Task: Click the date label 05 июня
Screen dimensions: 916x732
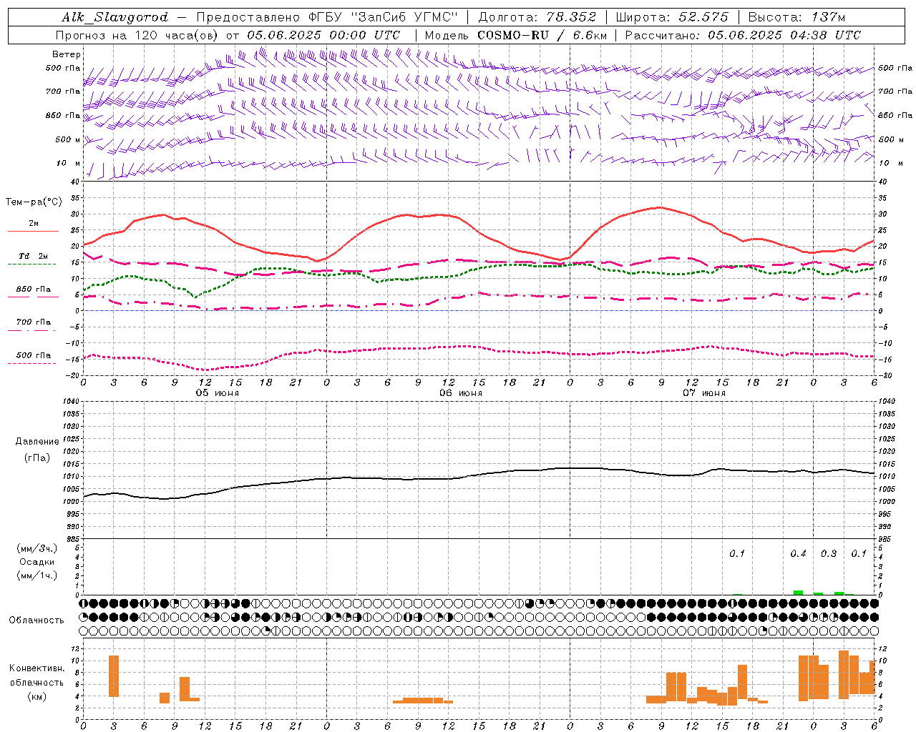Action: 218,393
